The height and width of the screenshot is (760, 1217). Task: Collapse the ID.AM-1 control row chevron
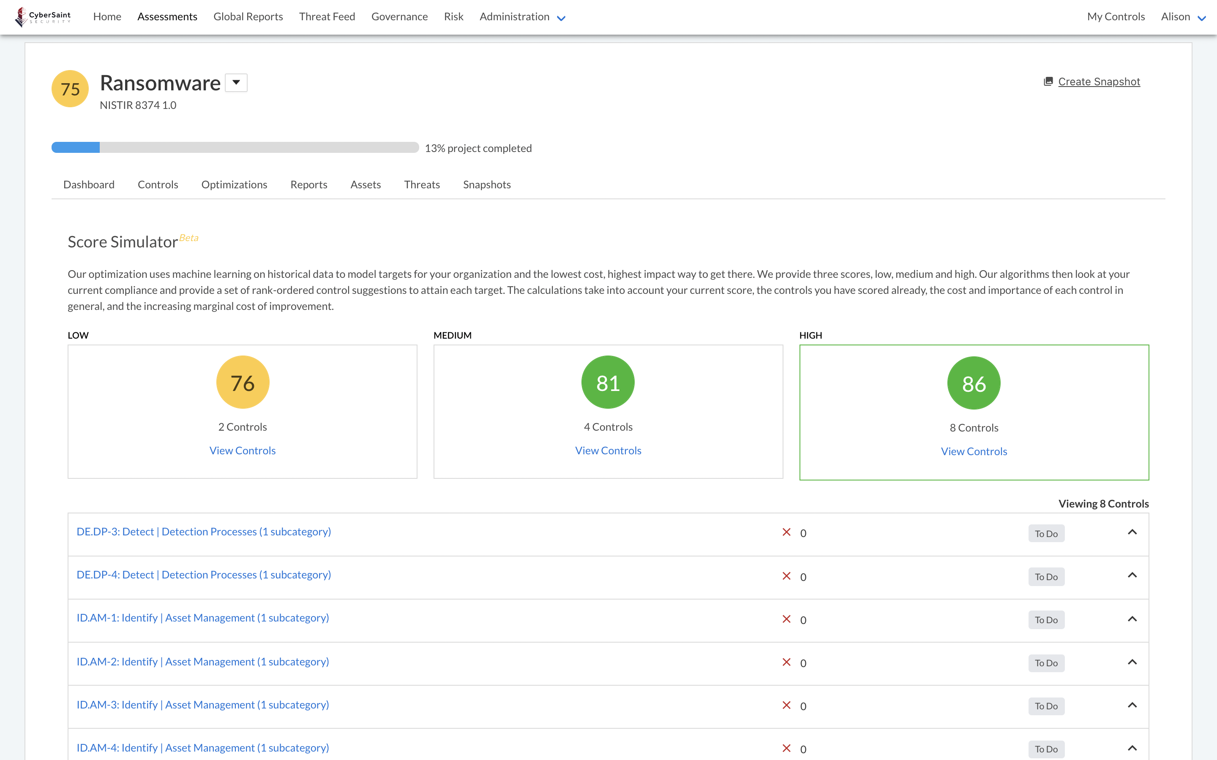click(1132, 619)
